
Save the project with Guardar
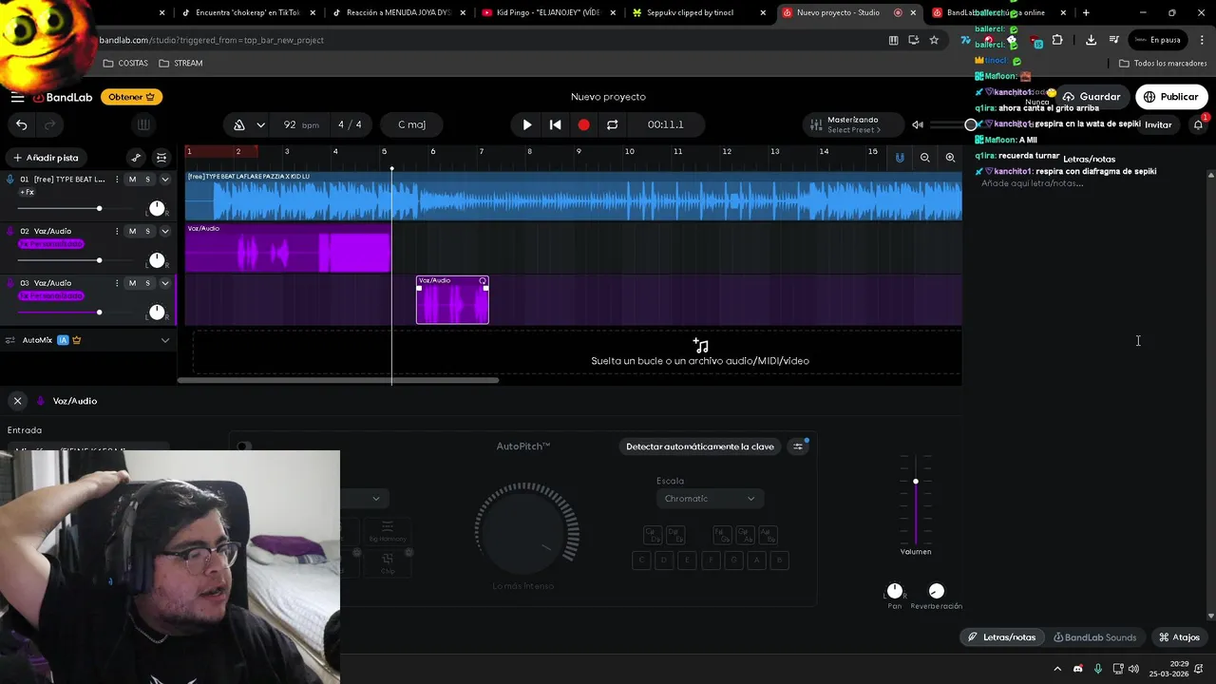click(x=1091, y=97)
